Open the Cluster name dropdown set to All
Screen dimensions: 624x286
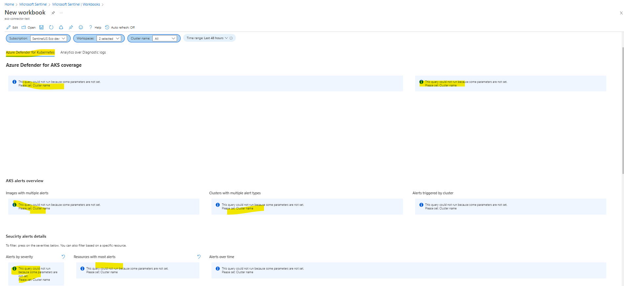point(165,38)
